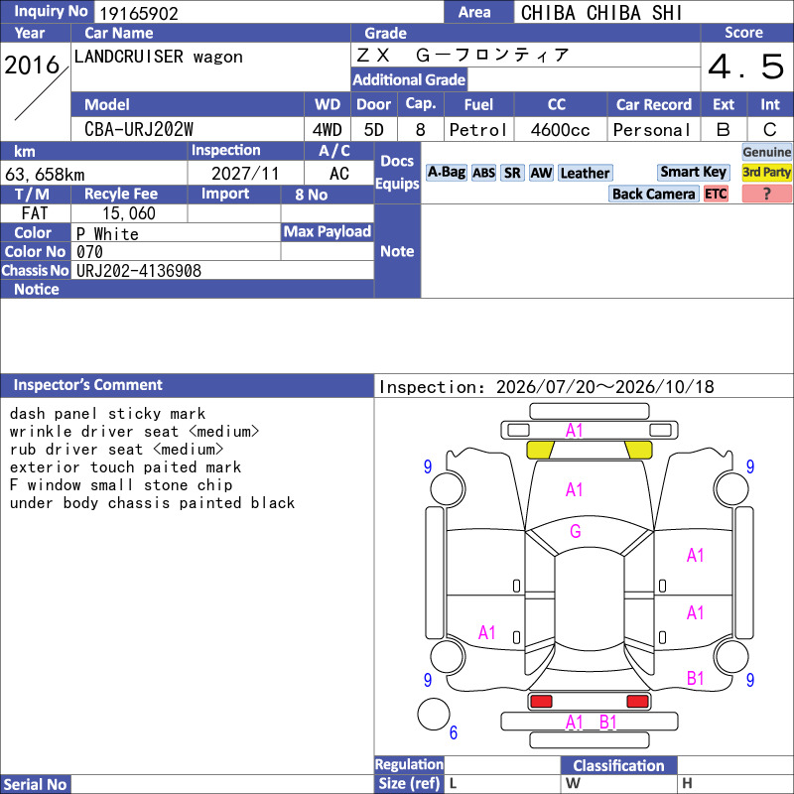Click the A1 mark on hood
Image resolution: width=794 pixels, height=794 pixels.
tap(575, 489)
